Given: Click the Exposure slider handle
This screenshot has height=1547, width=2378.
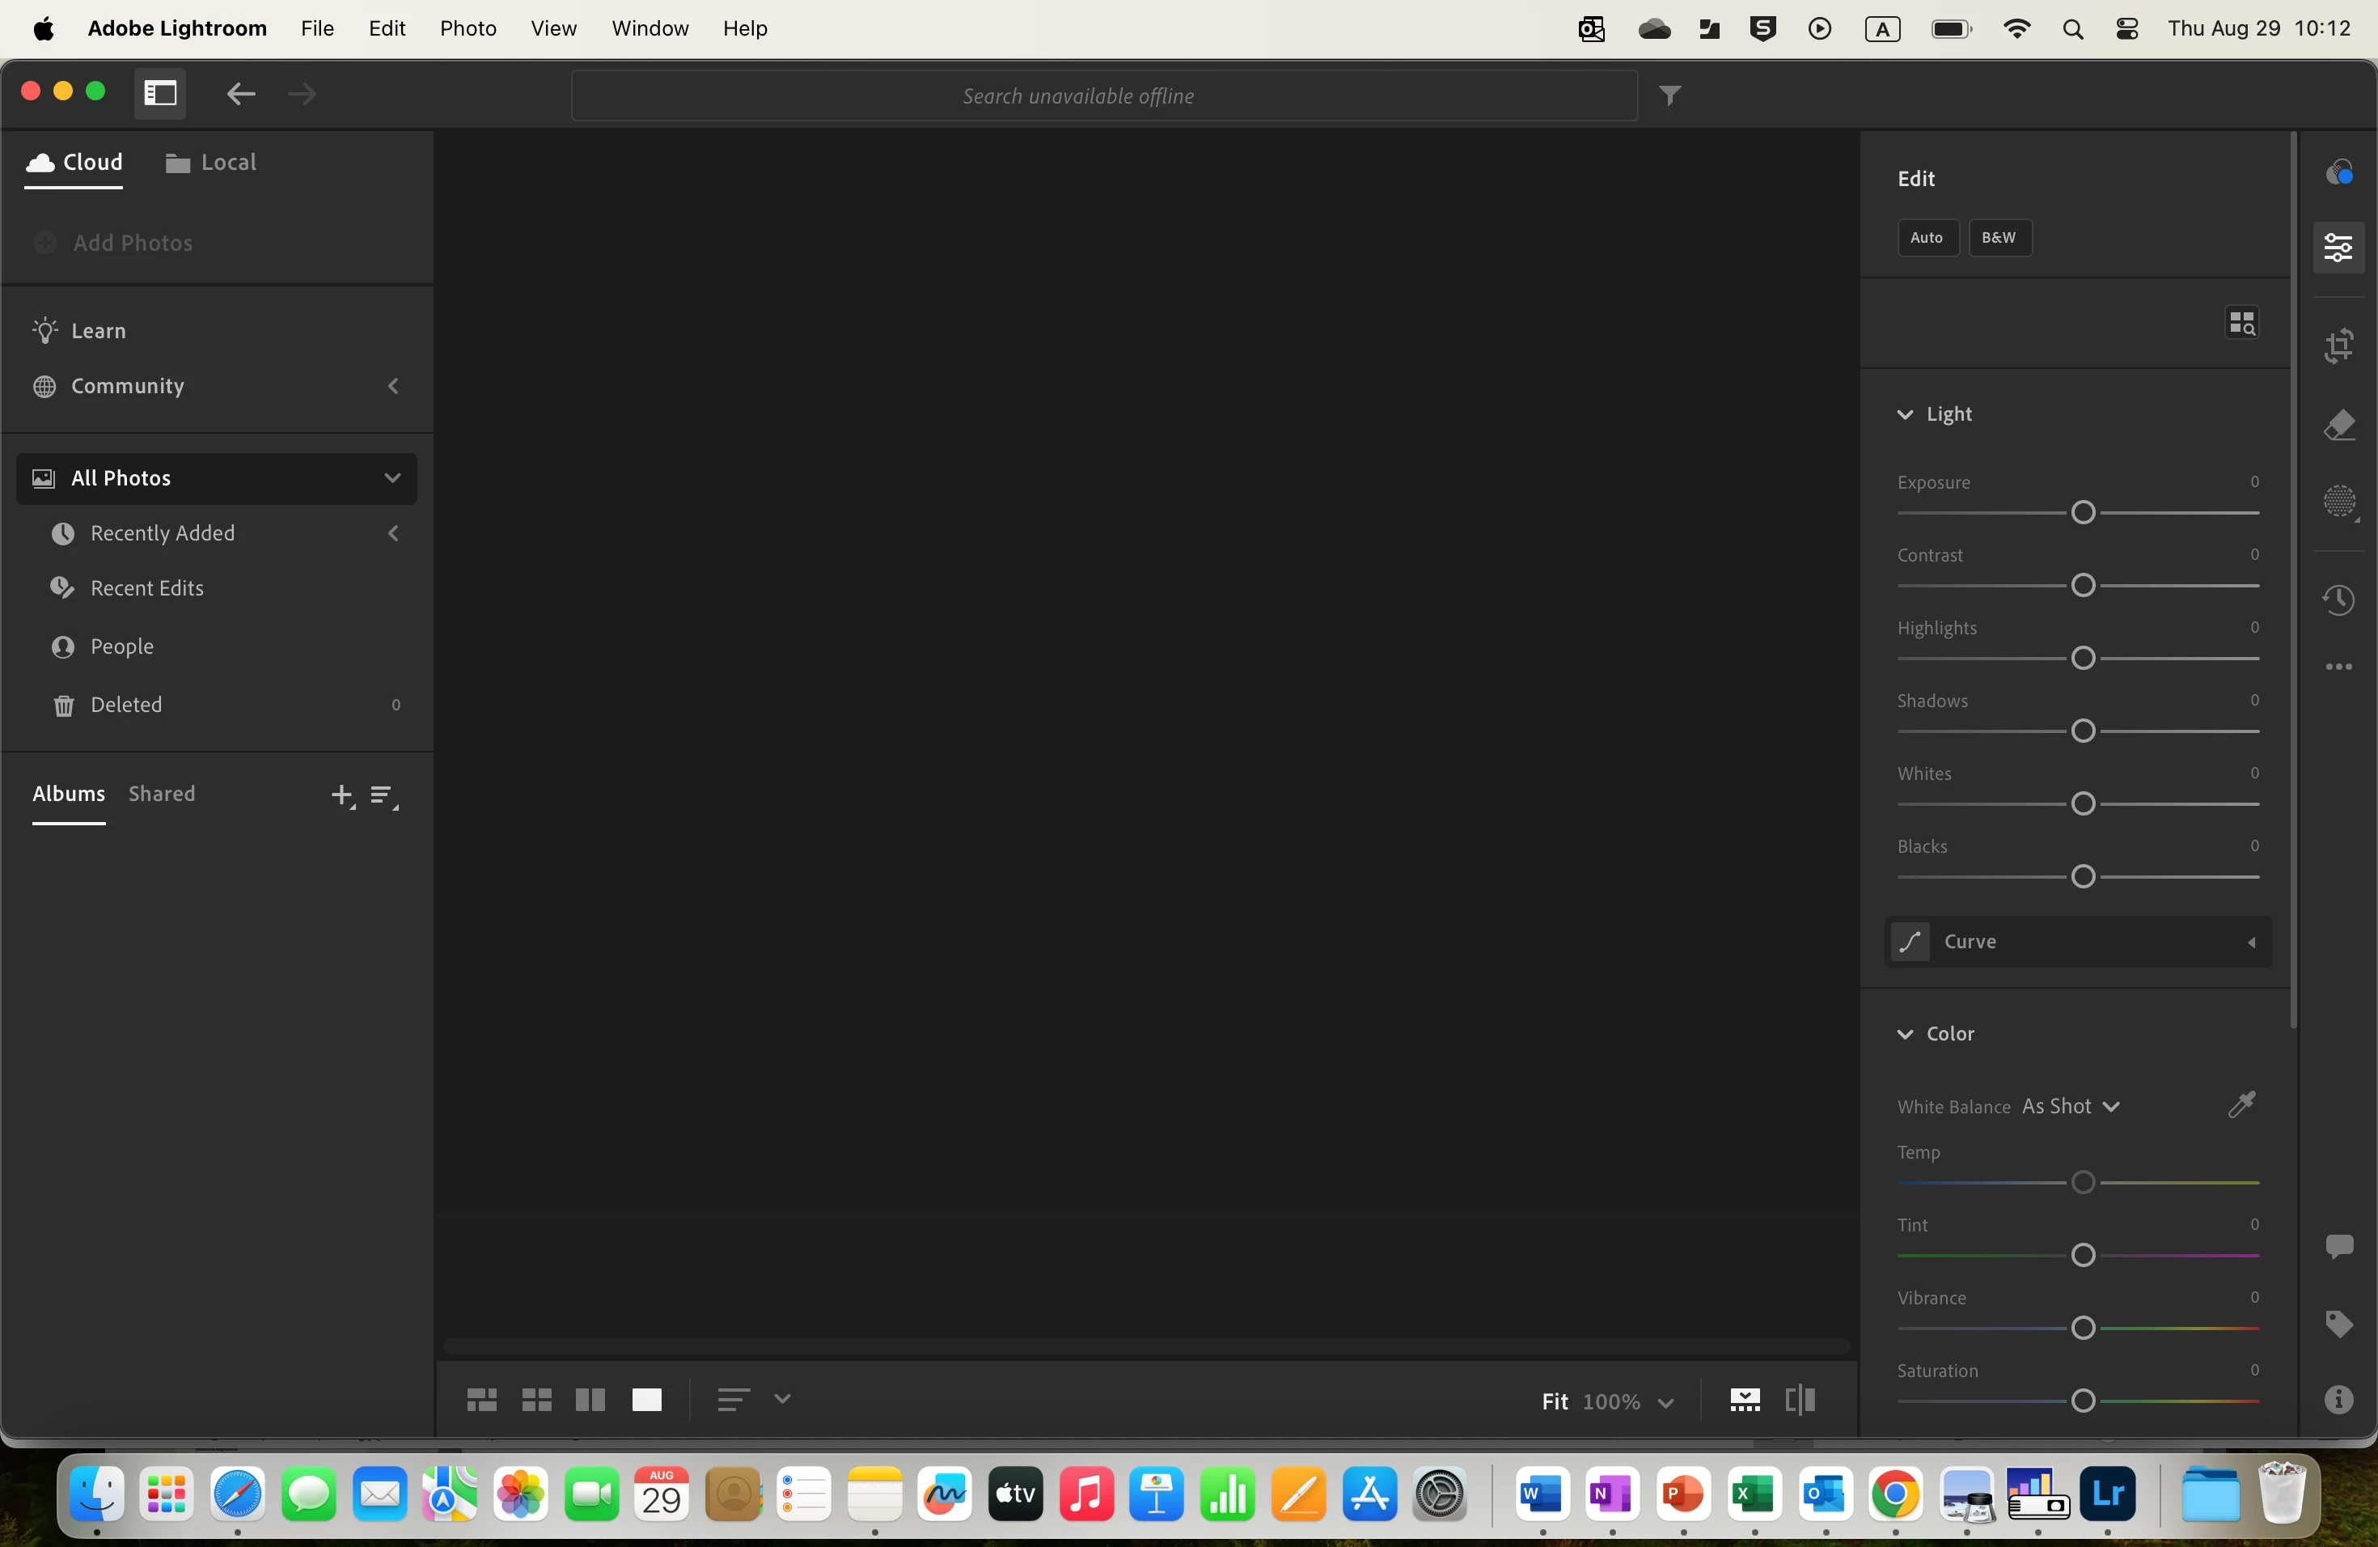Looking at the screenshot, I should tap(2084, 513).
